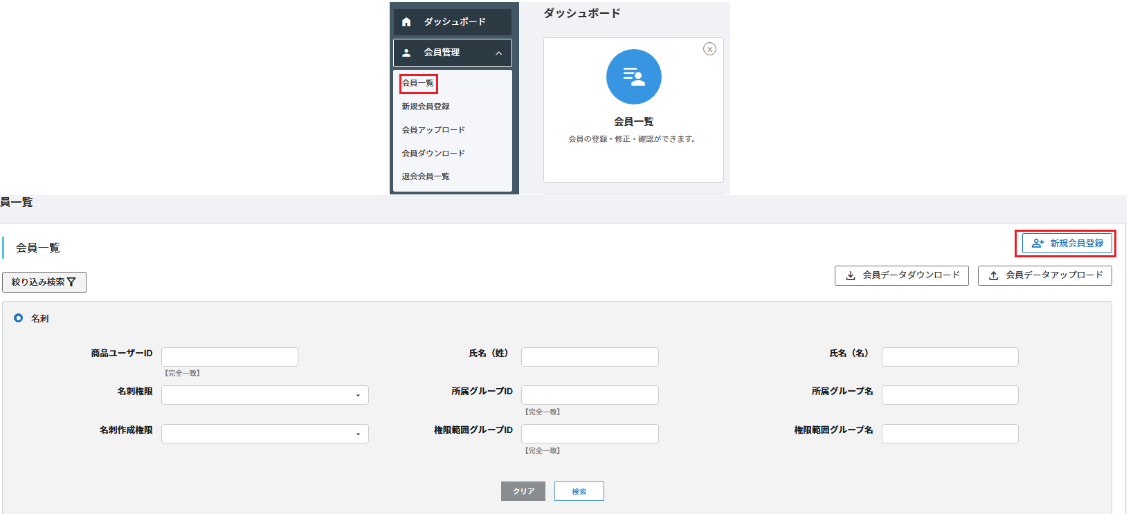The width and height of the screenshot is (1142, 514).
Task: Click the home icon beside ダッシュボード
Action: pos(406,22)
